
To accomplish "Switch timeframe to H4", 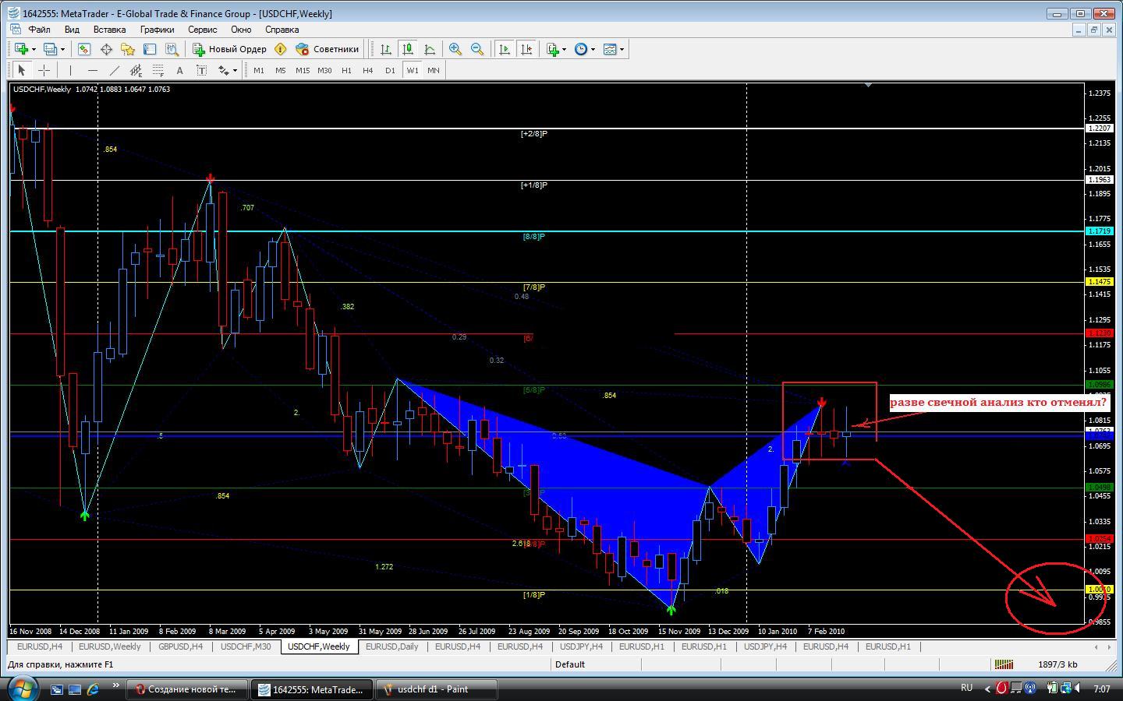I will [367, 70].
